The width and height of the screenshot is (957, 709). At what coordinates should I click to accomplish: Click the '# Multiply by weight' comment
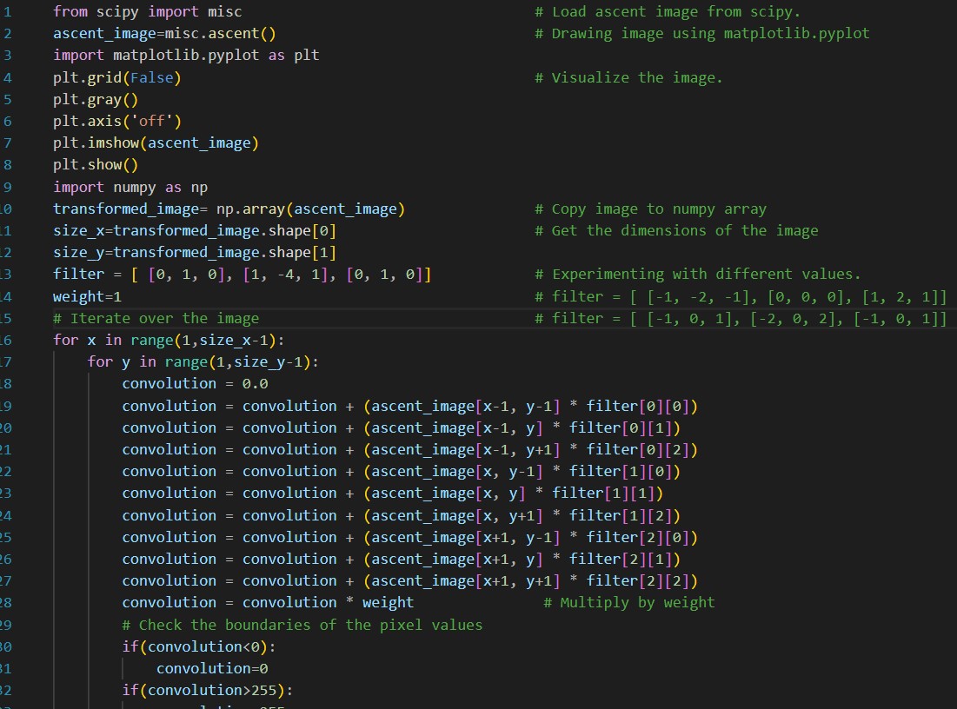628,603
